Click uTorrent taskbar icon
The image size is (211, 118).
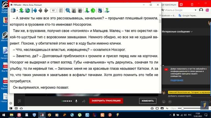[x=80, y=115]
